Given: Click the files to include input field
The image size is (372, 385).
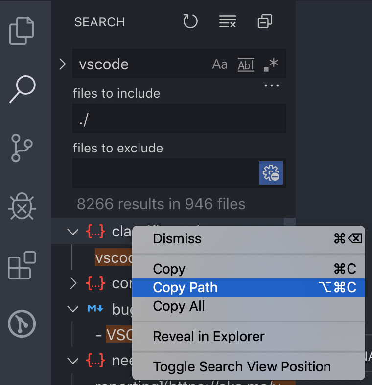Looking at the screenshot, I should point(179,118).
